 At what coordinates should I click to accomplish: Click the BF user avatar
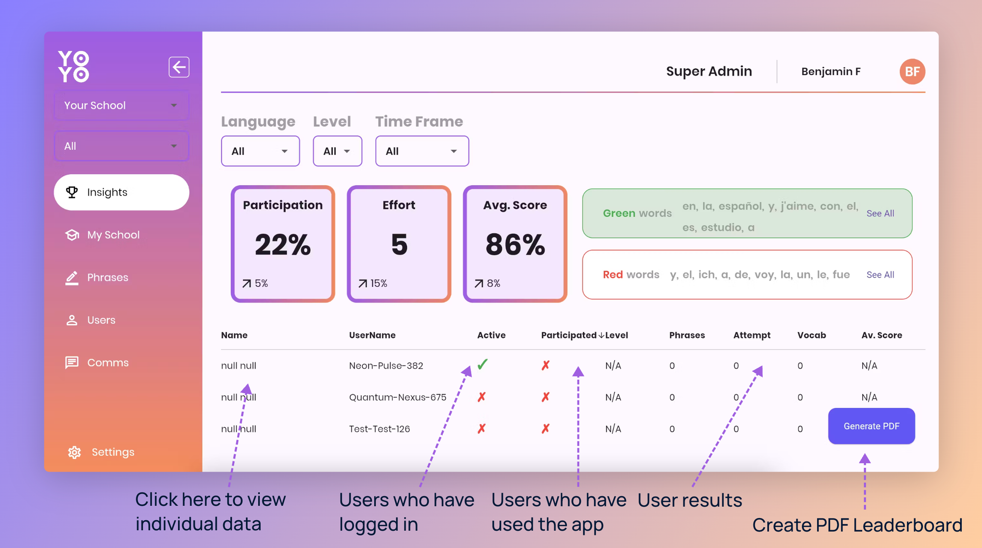[912, 72]
